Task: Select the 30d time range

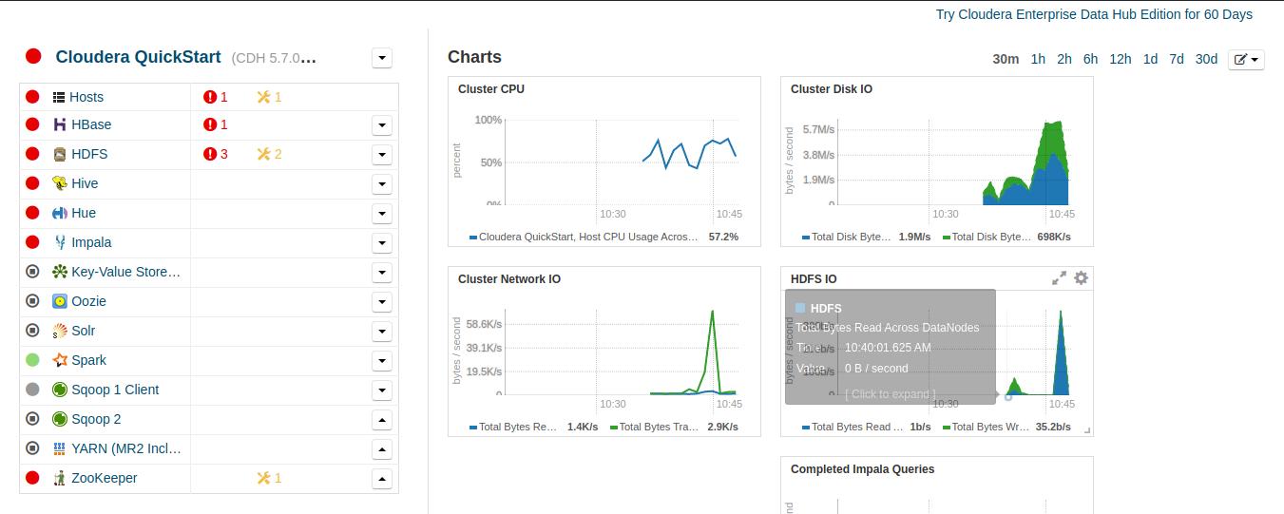Action: coord(1206,59)
